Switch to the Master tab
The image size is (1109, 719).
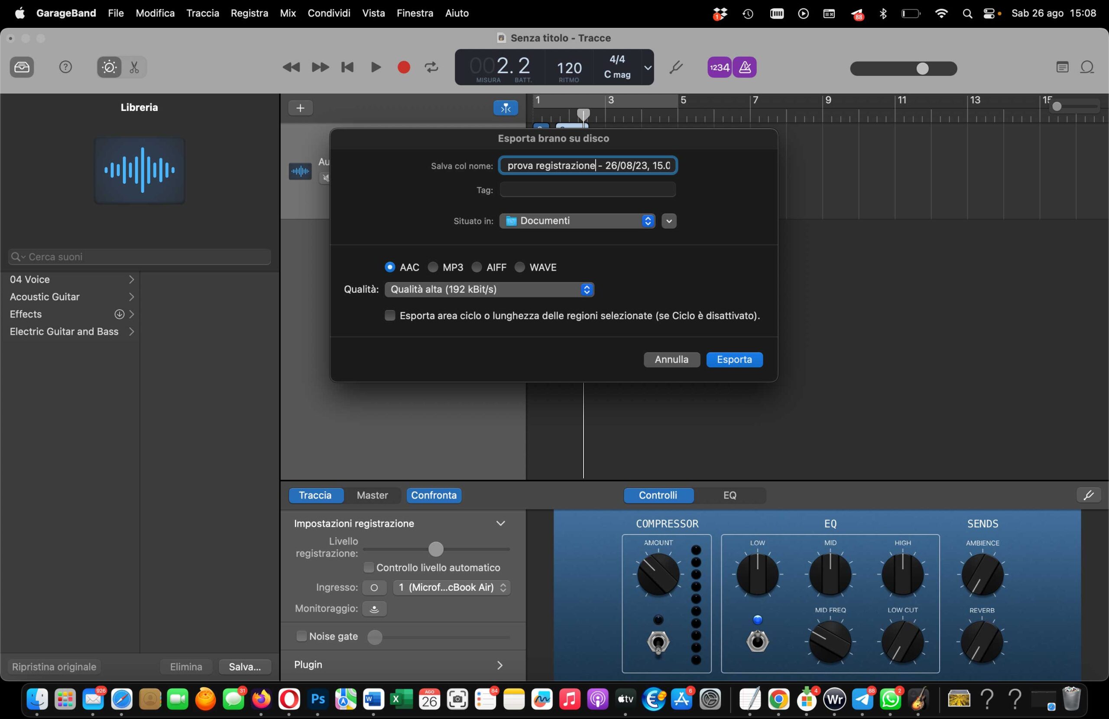(x=372, y=496)
